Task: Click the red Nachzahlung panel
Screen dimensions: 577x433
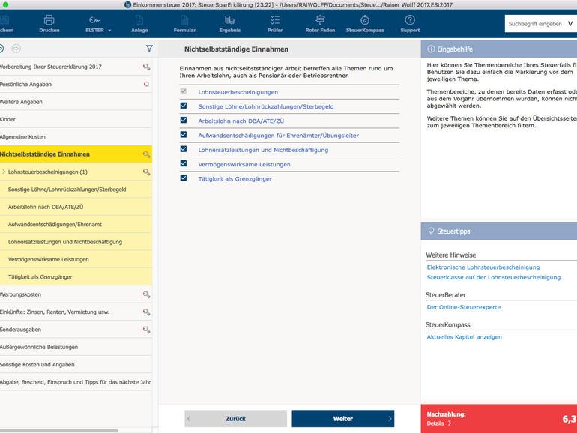Action: (x=498, y=418)
